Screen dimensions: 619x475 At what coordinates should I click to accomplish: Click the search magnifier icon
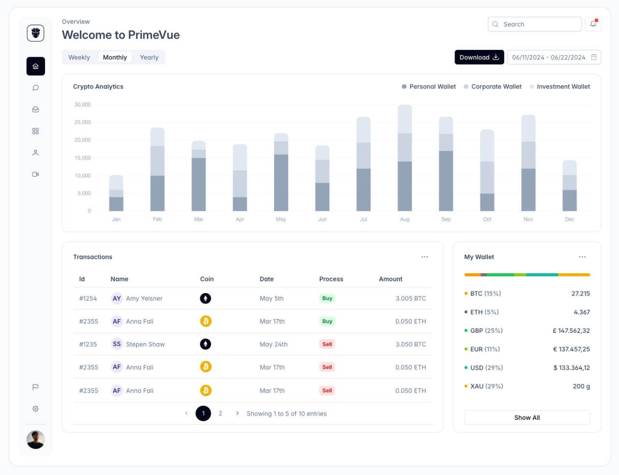pyautogui.click(x=495, y=24)
